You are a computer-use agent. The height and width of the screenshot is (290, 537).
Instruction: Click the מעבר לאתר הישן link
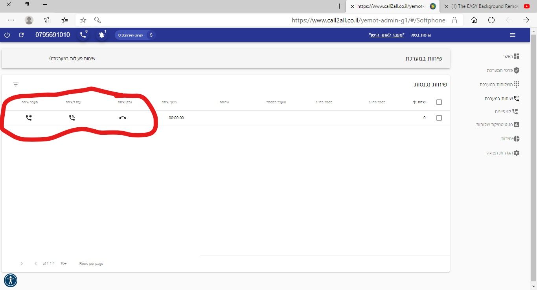(x=386, y=35)
